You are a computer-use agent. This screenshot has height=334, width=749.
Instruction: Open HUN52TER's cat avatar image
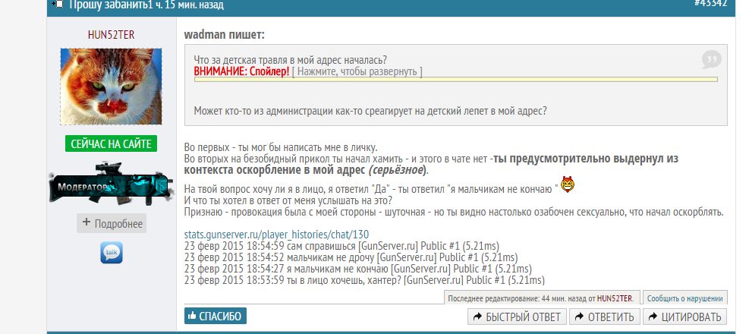click(111, 87)
